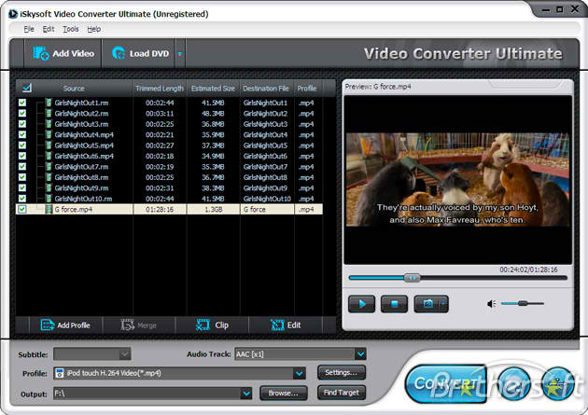
Task: Click the Browse... button
Action: (x=284, y=394)
